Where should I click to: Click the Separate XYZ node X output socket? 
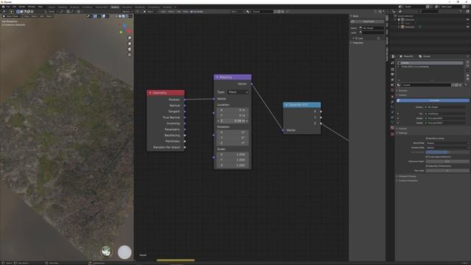click(x=321, y=111)
